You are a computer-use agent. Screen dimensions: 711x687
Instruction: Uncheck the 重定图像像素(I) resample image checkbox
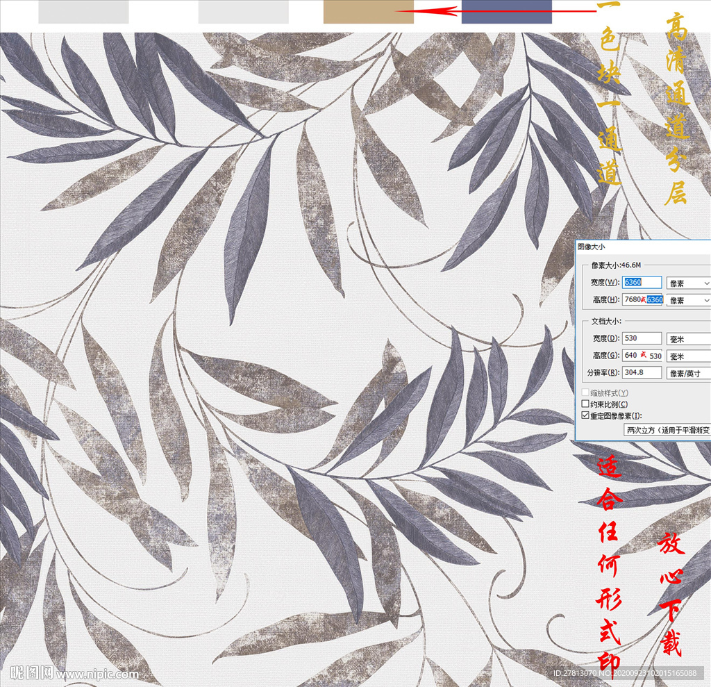(585, 415)
